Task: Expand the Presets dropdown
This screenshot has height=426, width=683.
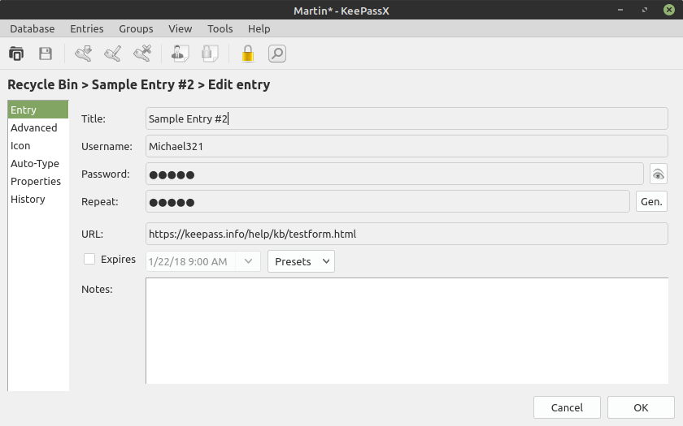Action: 301,261
